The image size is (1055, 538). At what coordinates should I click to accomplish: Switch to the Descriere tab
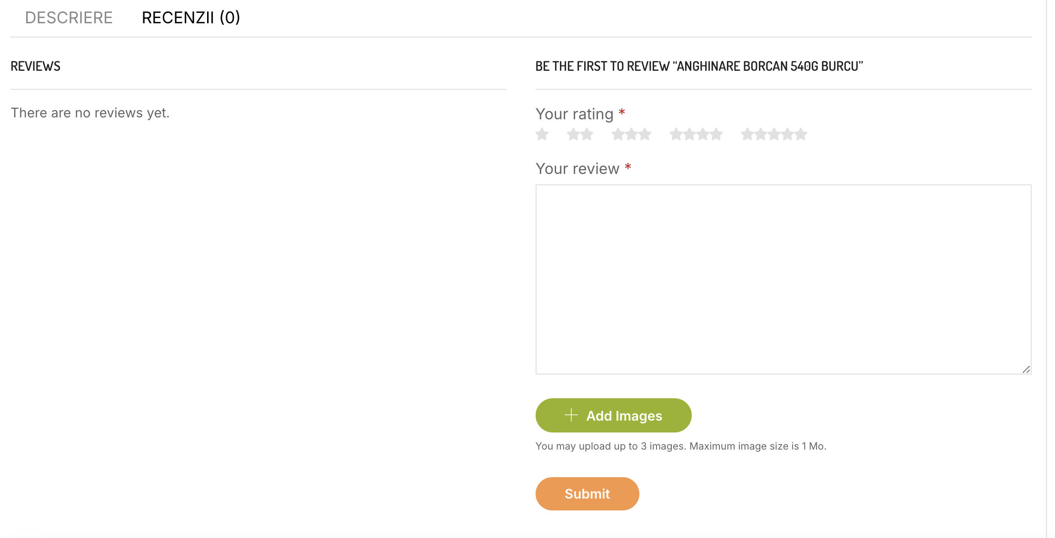69,18
